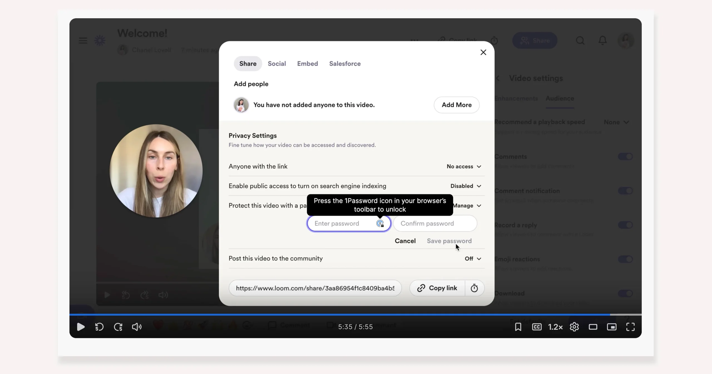Enter fullscreen mode
712x374 pixels.
(x=631, y=327)
